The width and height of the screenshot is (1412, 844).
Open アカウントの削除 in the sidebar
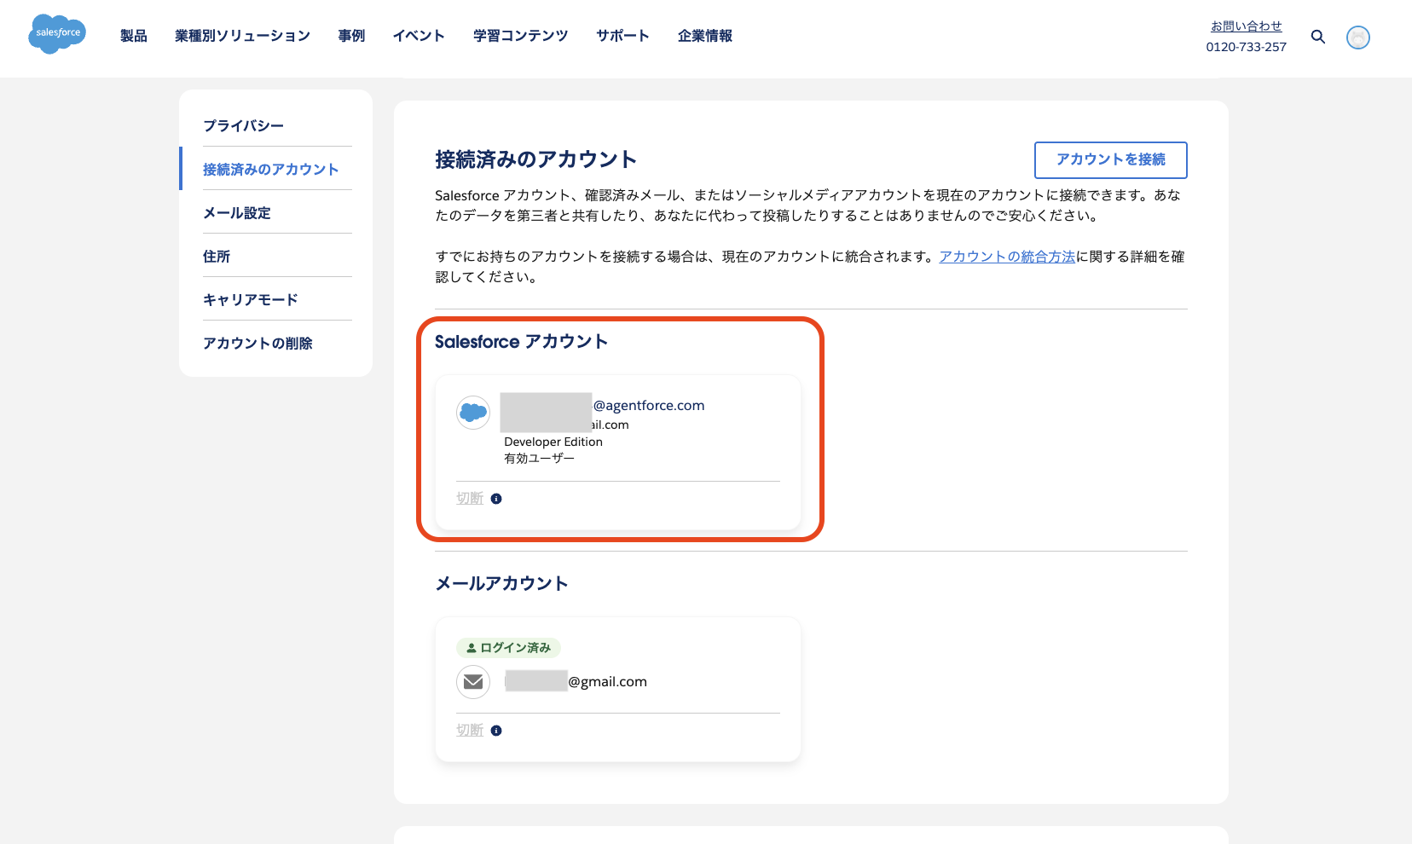click(x=258, y=343)
